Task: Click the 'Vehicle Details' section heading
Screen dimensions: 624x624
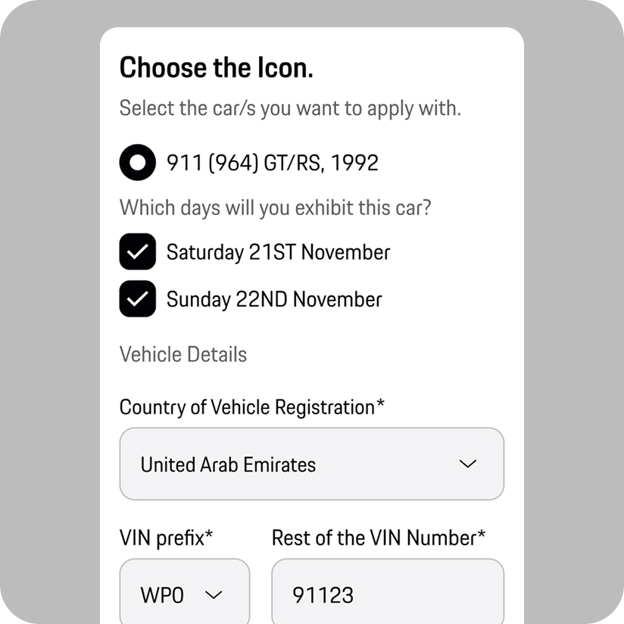Action: (183, 354)
